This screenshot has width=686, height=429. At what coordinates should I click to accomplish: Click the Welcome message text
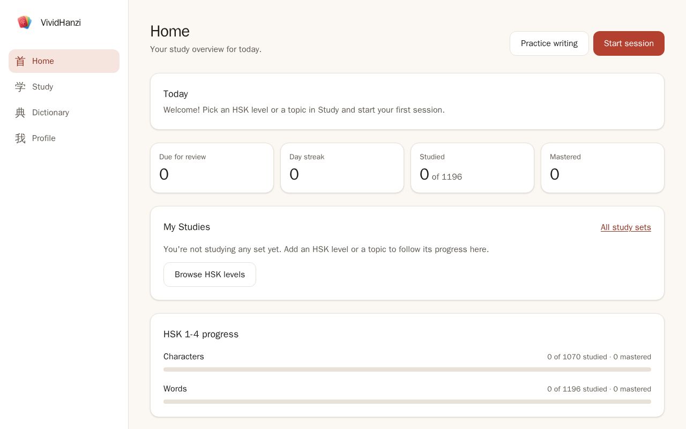(x=304, y=110)
